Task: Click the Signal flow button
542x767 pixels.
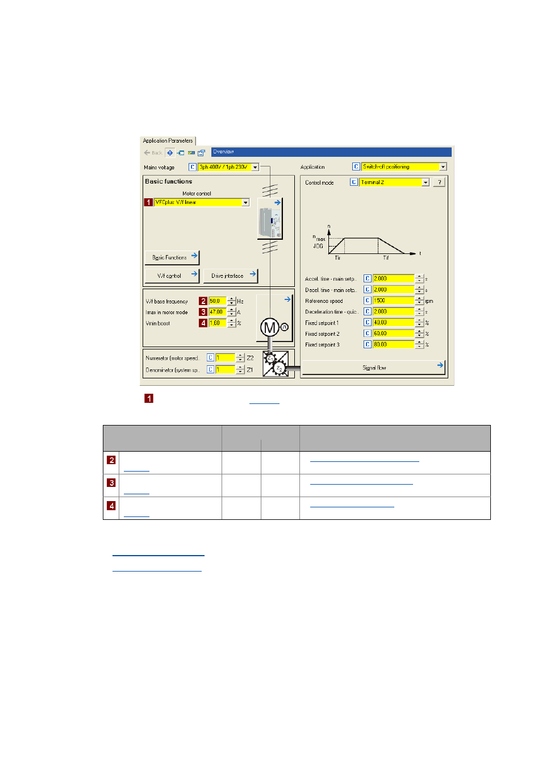Action: [374, 368]
